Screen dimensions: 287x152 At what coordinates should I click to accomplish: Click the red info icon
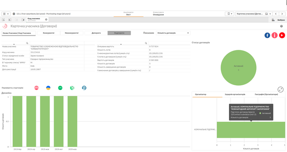[274, 35]
